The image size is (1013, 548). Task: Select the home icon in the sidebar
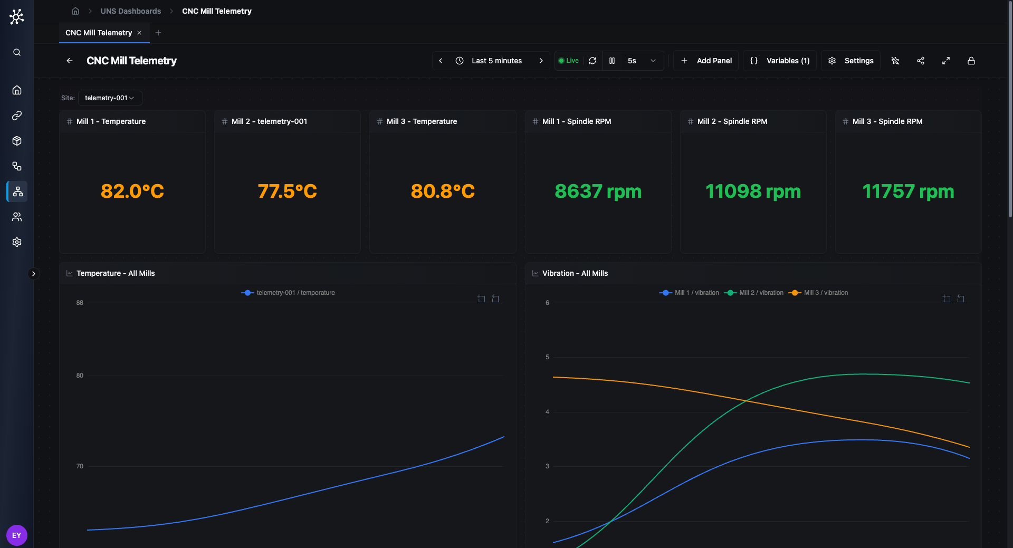tap(17, 90)
